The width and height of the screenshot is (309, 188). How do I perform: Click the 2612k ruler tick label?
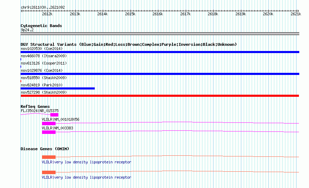47,14
